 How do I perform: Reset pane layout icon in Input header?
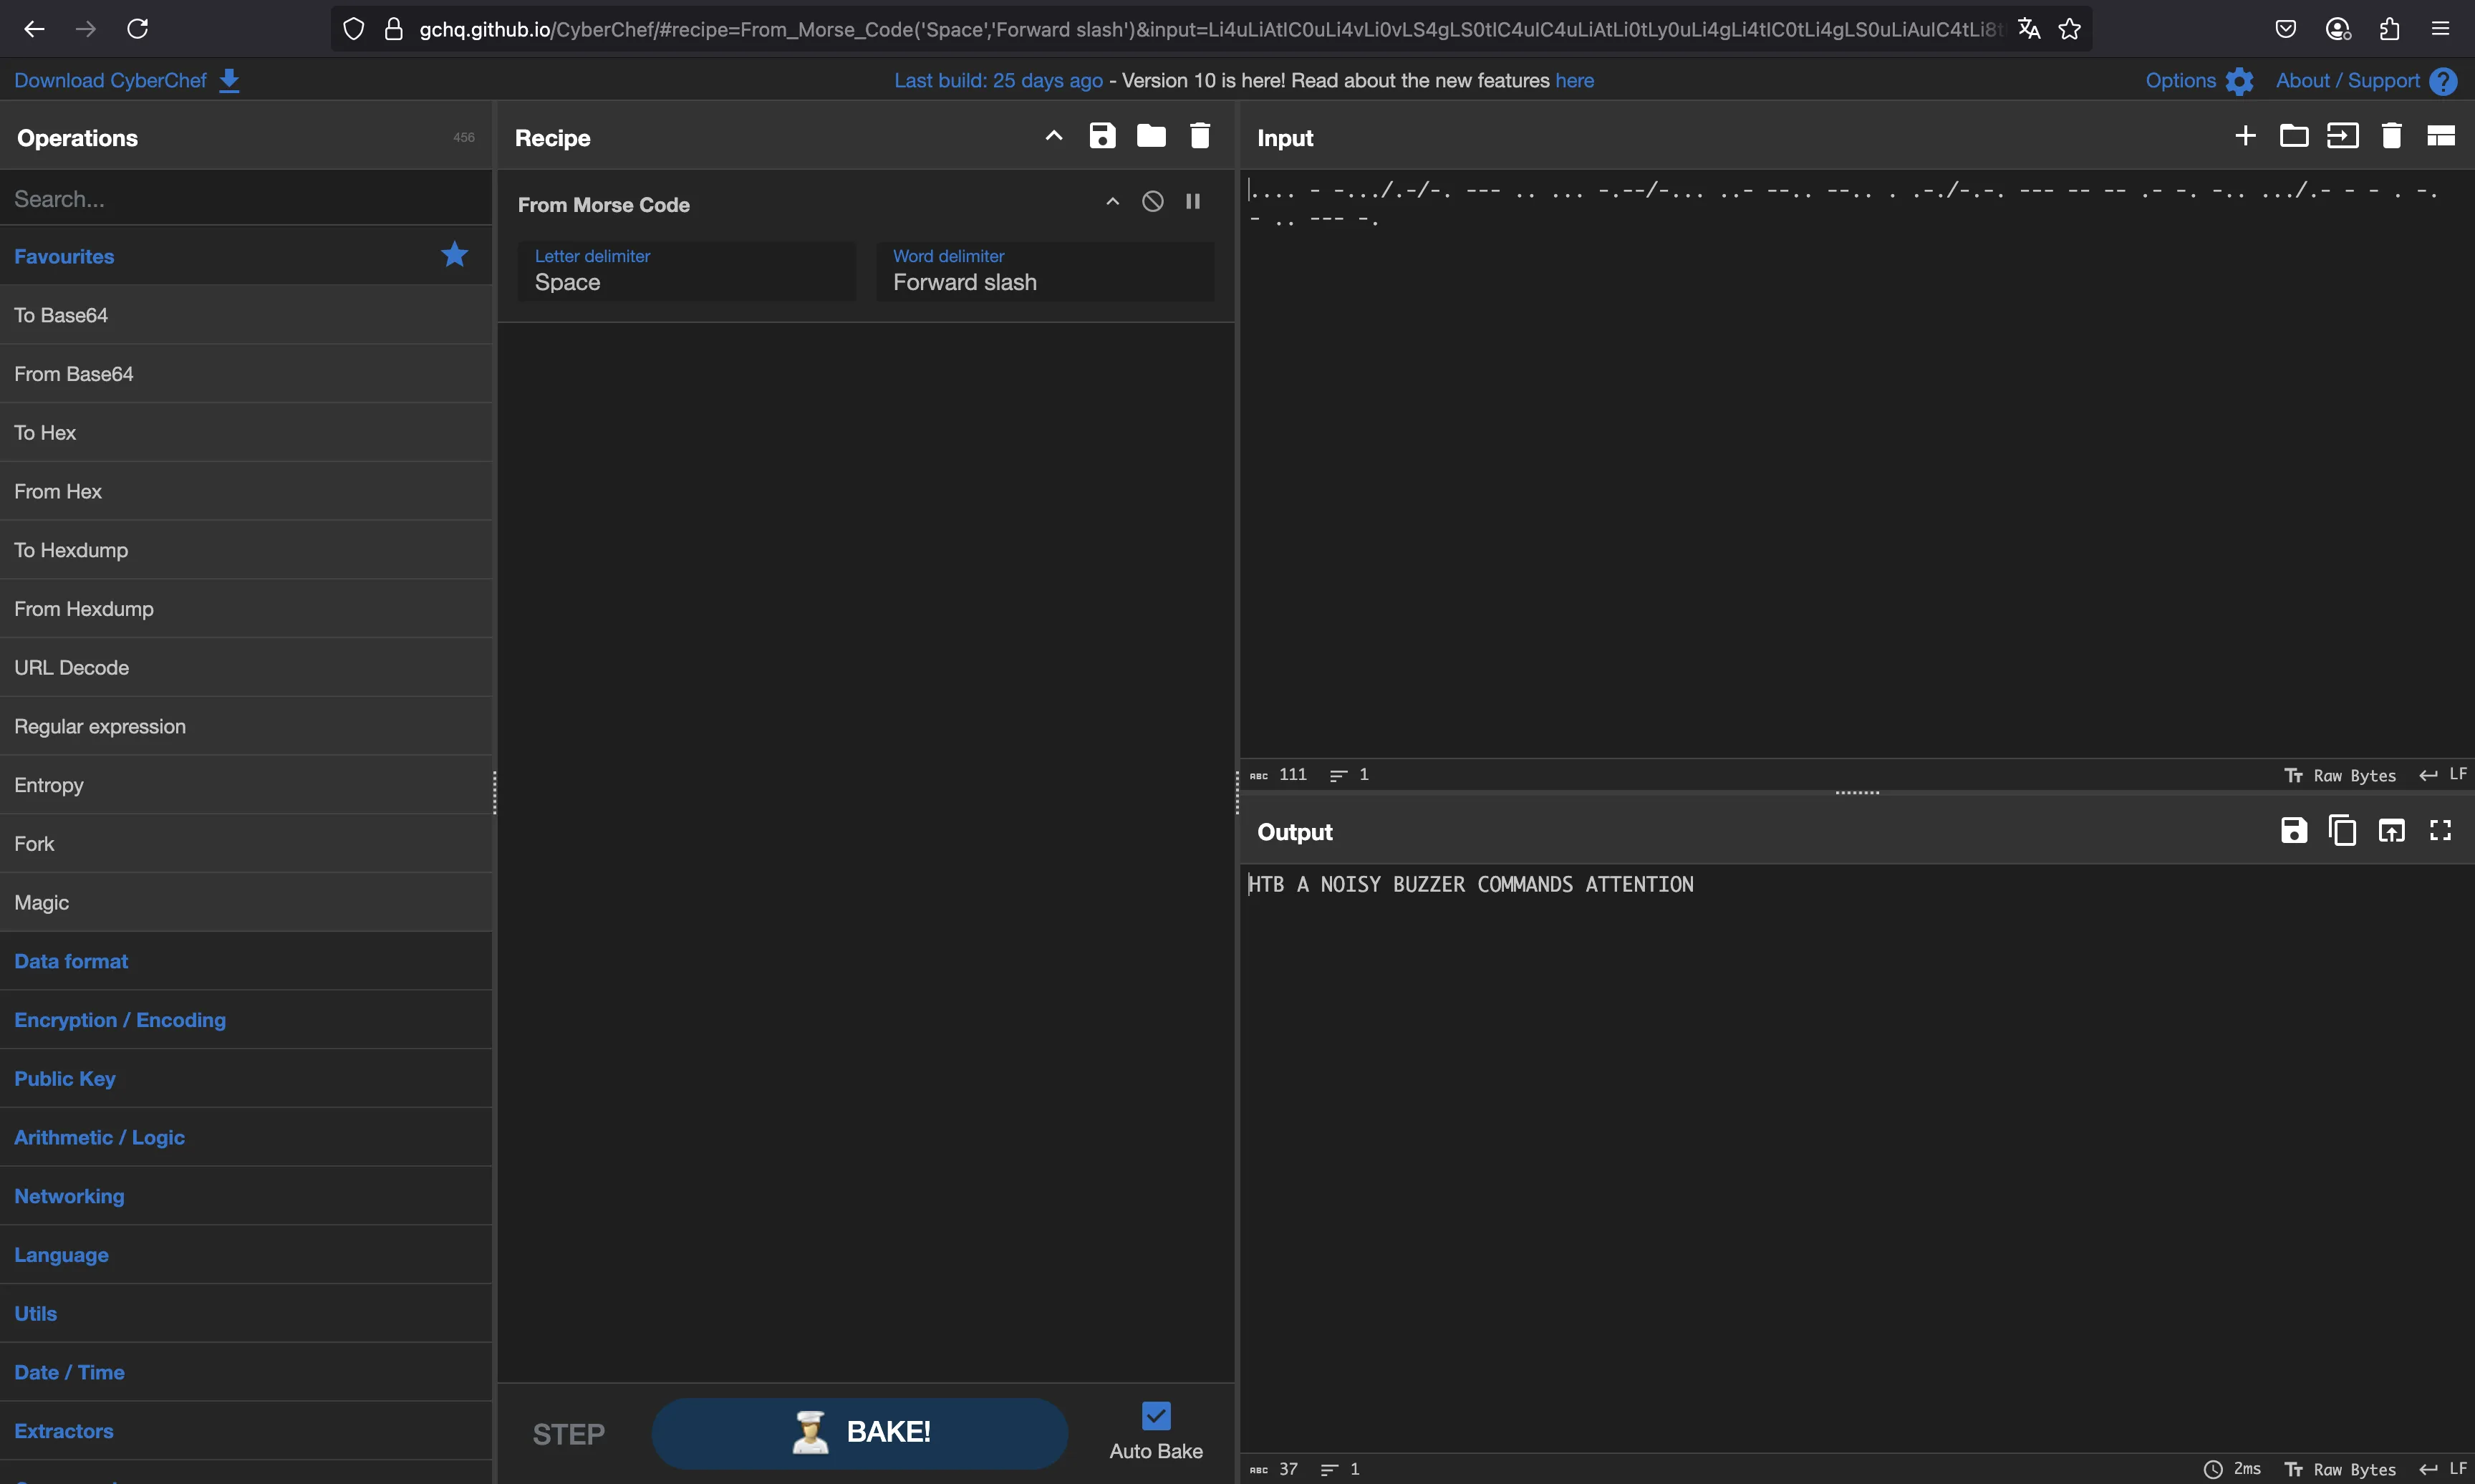point(2440,136)
